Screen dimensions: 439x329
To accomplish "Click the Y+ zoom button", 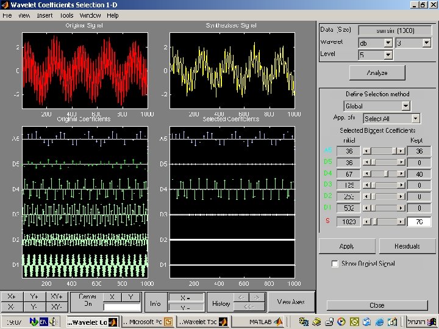I will pos(34,296).
